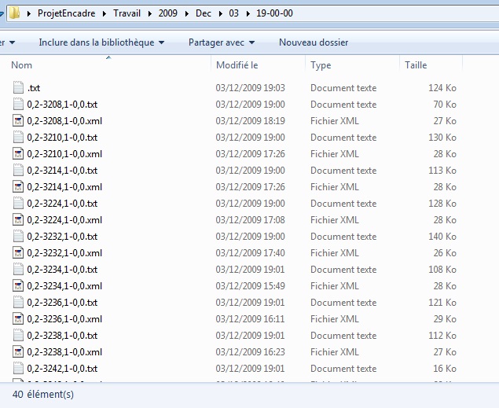Screen dimensions: 499x408
Task: Click the .txt file icon
Action: [19, 88]
